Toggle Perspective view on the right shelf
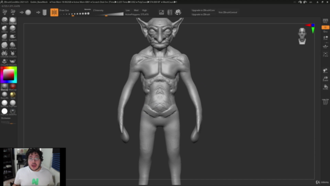 325,21
